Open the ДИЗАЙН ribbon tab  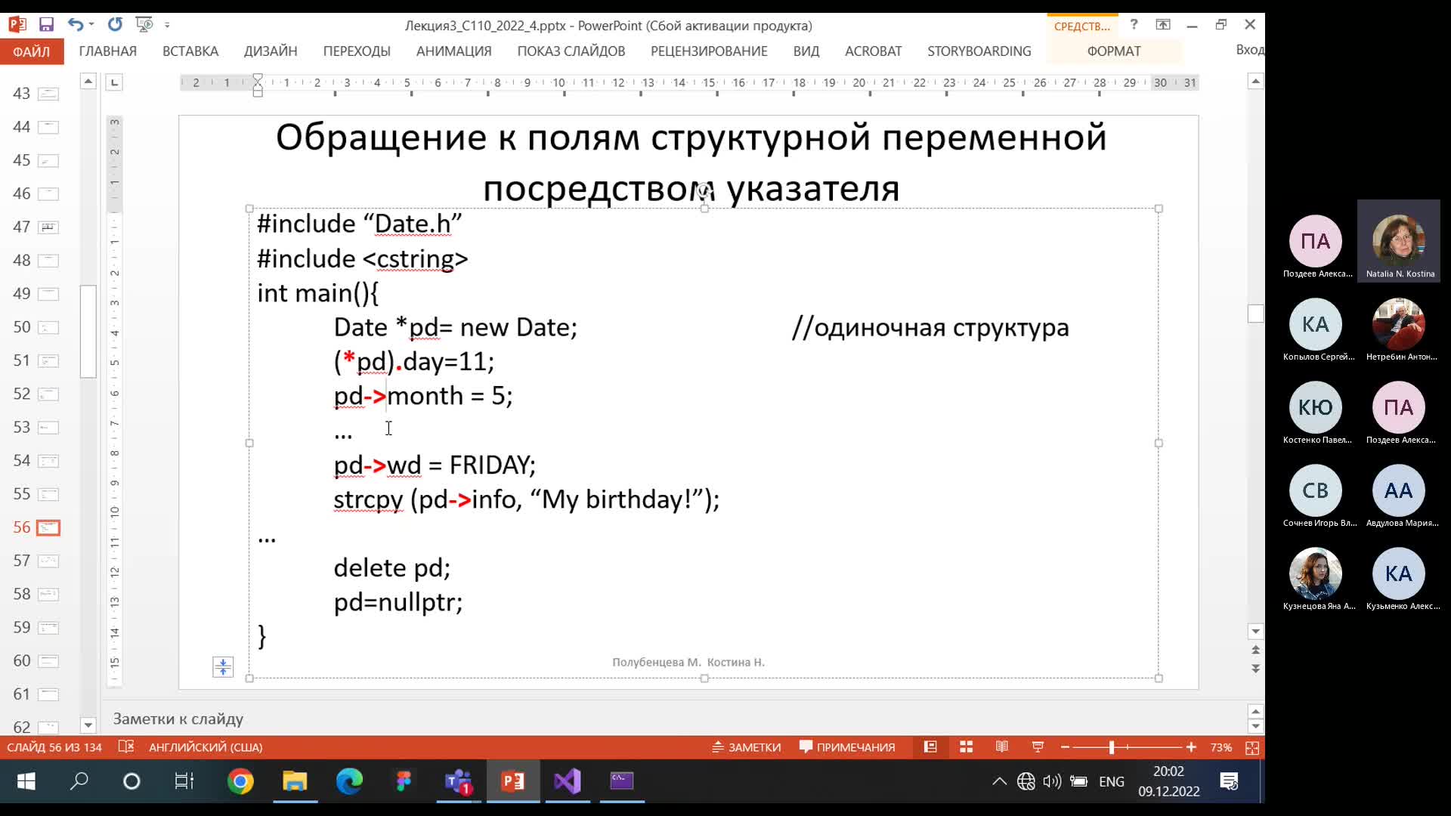[271, 51]
